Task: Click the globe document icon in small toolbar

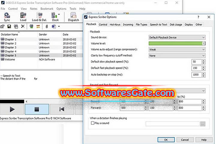Action: (54, 26)
